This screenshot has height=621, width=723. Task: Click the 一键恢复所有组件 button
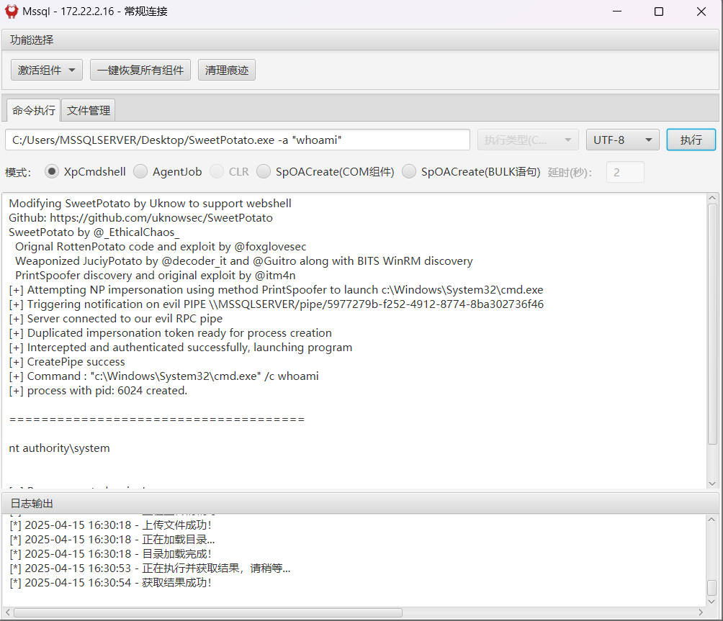(x=140, y=70)
